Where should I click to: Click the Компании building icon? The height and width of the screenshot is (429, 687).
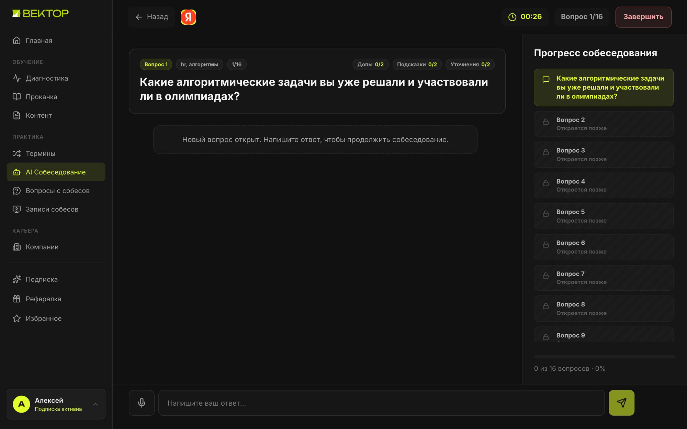(16, 247)
